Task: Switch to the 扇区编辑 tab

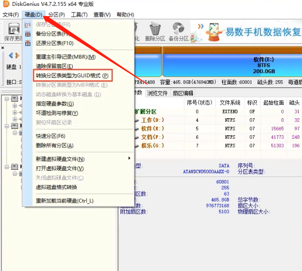Action: coord(183,93)
